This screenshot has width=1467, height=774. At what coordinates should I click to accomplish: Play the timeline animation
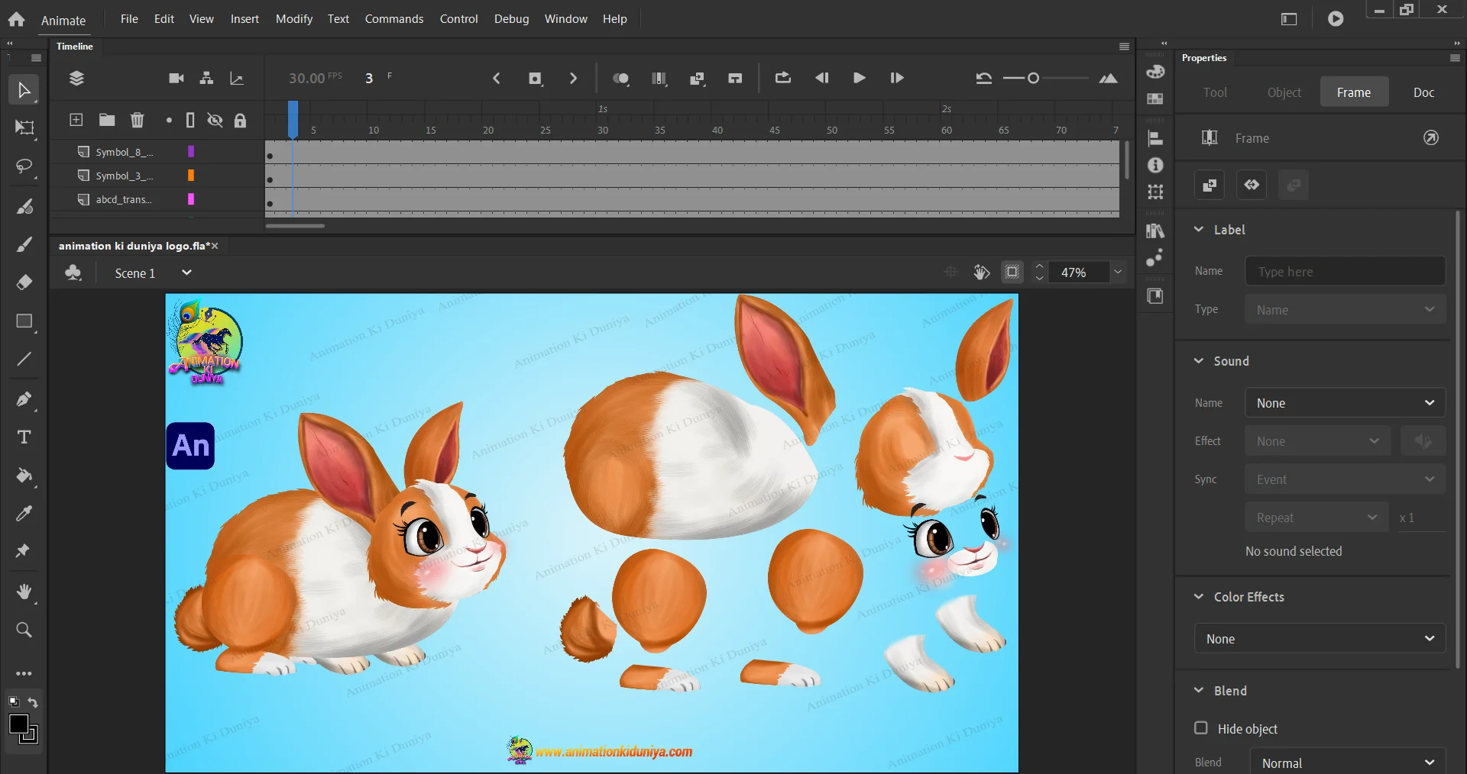pos(859,78)
